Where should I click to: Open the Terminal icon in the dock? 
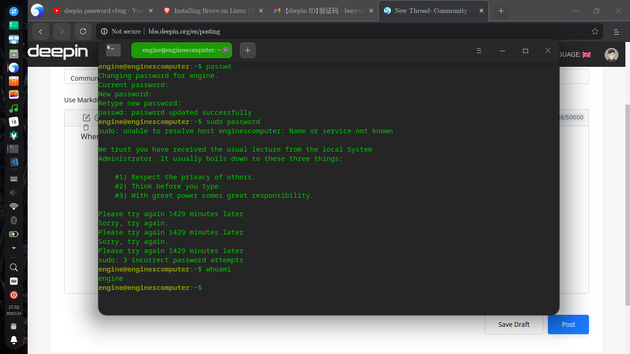click(14, 149)
